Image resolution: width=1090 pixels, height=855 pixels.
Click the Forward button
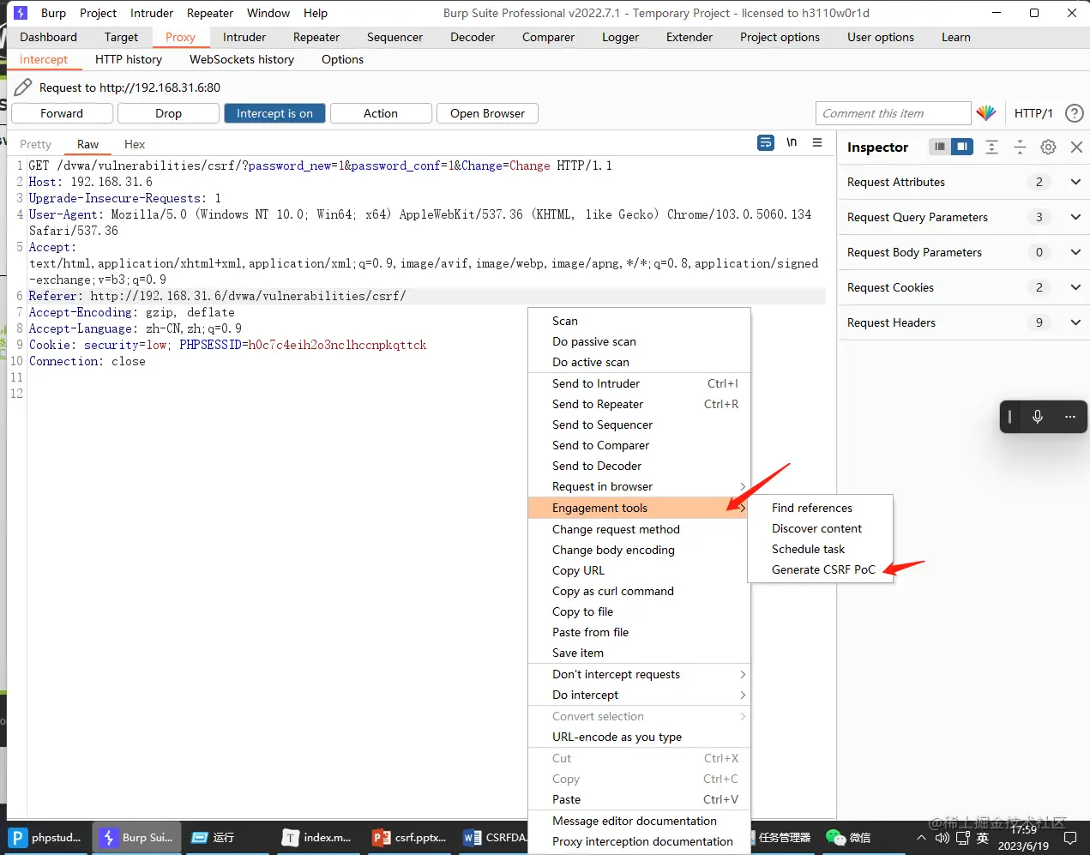62,113
